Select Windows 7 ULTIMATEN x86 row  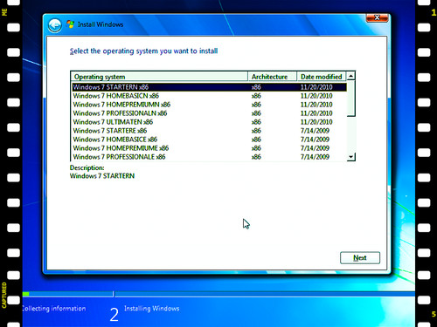click(x=209, y=122)
